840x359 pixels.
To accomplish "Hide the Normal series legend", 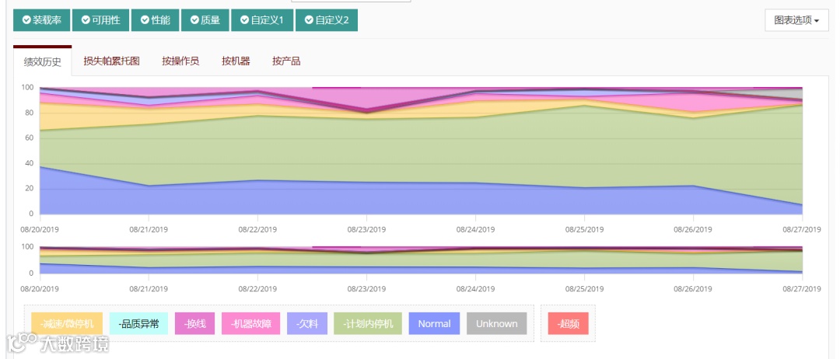I will (x=435, y=324).
